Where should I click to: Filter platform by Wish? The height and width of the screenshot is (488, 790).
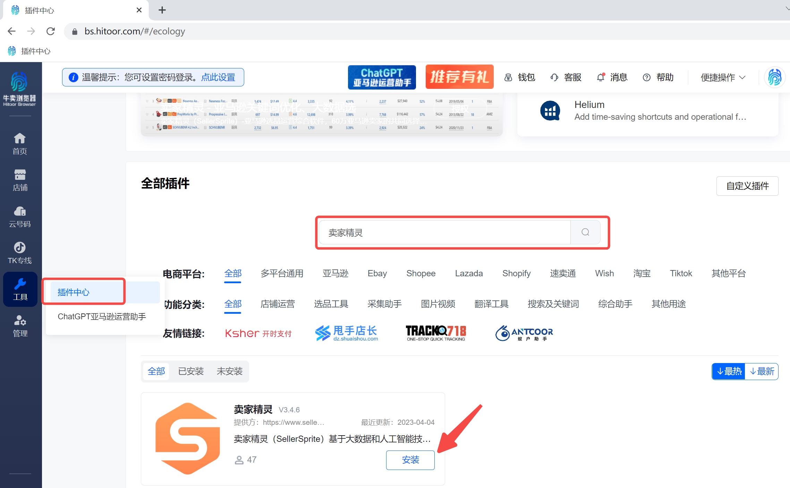pyautogui.click(x=604, y=274)
